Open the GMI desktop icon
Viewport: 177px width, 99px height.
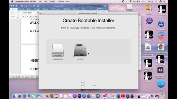point(161,85)
